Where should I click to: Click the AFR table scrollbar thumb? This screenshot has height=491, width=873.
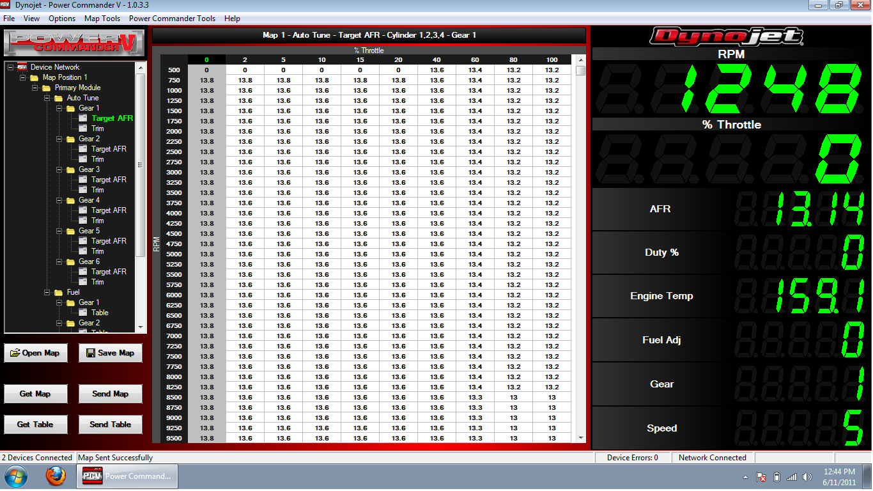581,70
